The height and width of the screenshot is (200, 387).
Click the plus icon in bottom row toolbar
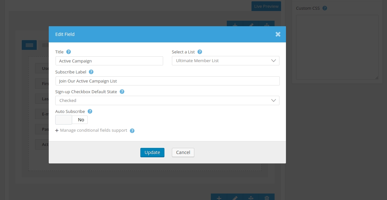[219, 198]
